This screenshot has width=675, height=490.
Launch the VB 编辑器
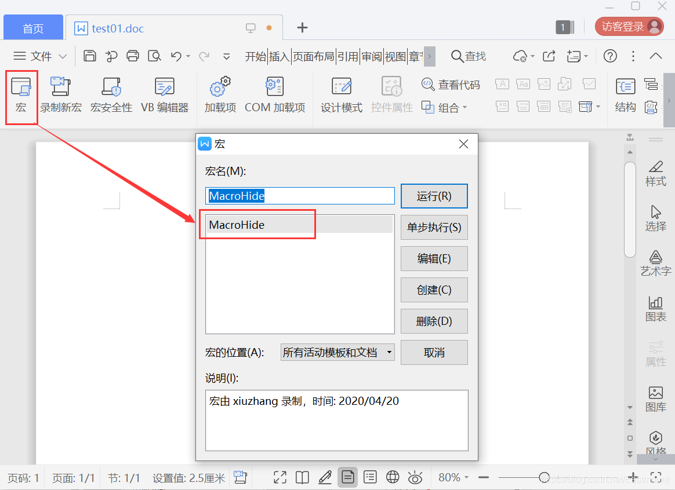pyautogui.click(x=165, y=96)
